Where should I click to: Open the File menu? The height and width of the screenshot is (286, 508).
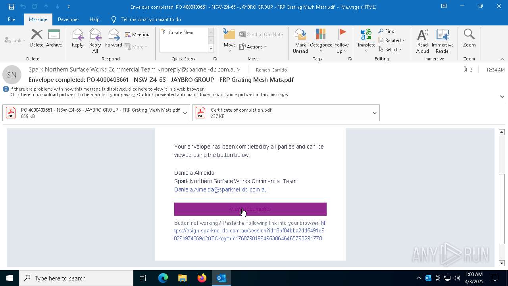(x=12, y=19)
